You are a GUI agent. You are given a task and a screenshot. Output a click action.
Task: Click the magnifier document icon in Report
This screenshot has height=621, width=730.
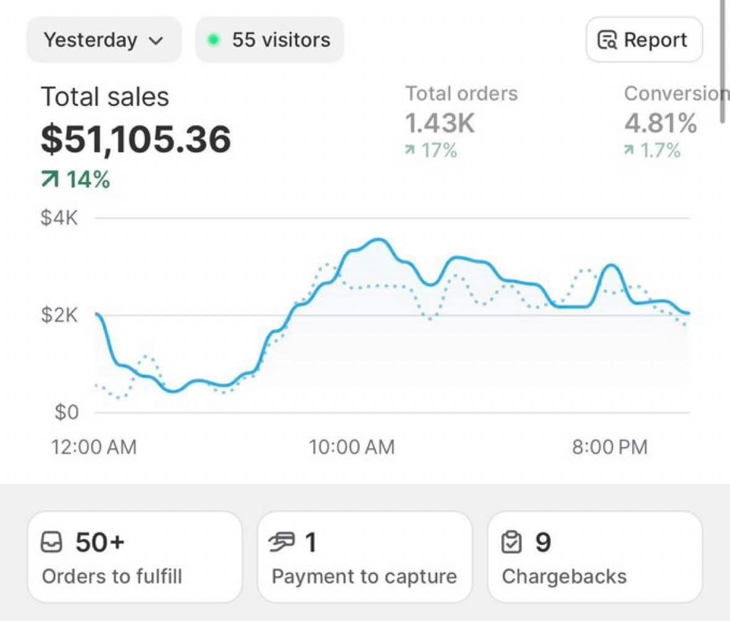[x=607, y=41]
